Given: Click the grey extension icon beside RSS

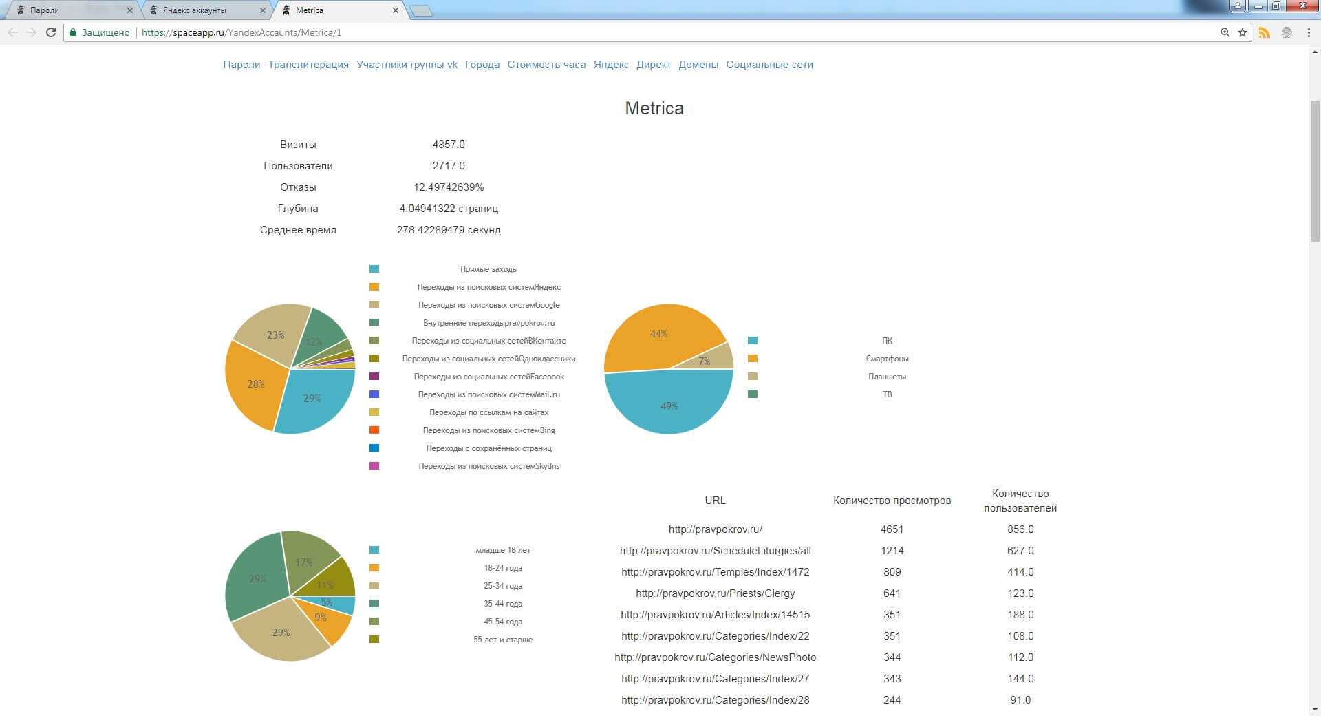Looking at the screenshot, I should coord(1287,32).
